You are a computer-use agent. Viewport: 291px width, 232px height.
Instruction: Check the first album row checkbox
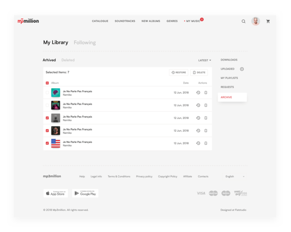pyautogui.click(x=47, y=93)
